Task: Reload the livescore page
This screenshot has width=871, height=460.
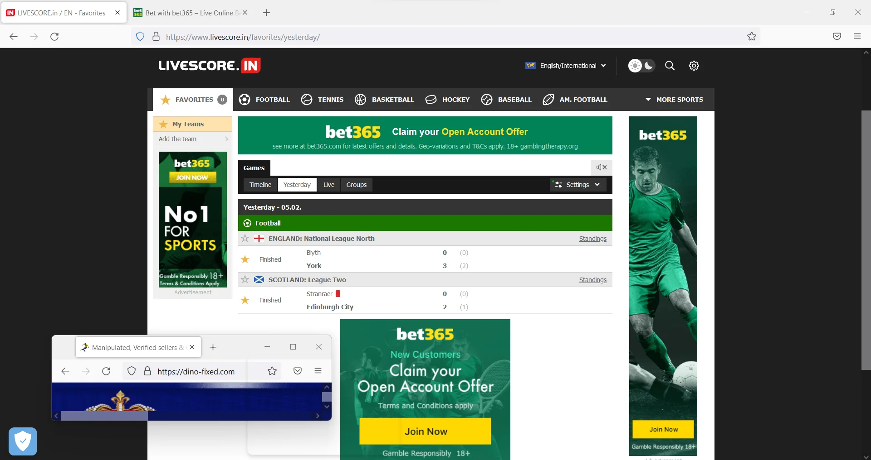Action: point(54,37)
